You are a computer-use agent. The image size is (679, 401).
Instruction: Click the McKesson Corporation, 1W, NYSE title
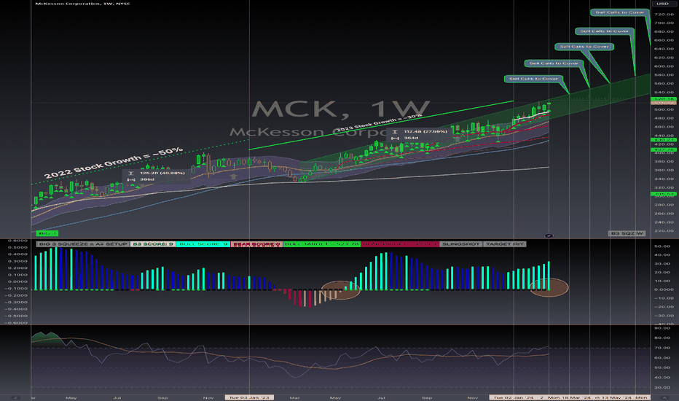pos(82,4)
